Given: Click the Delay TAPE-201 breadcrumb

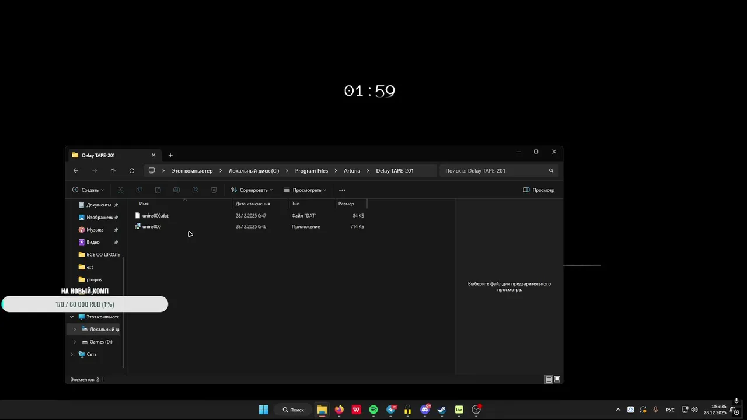Looking at the screenshot, I should pos(395,171).
